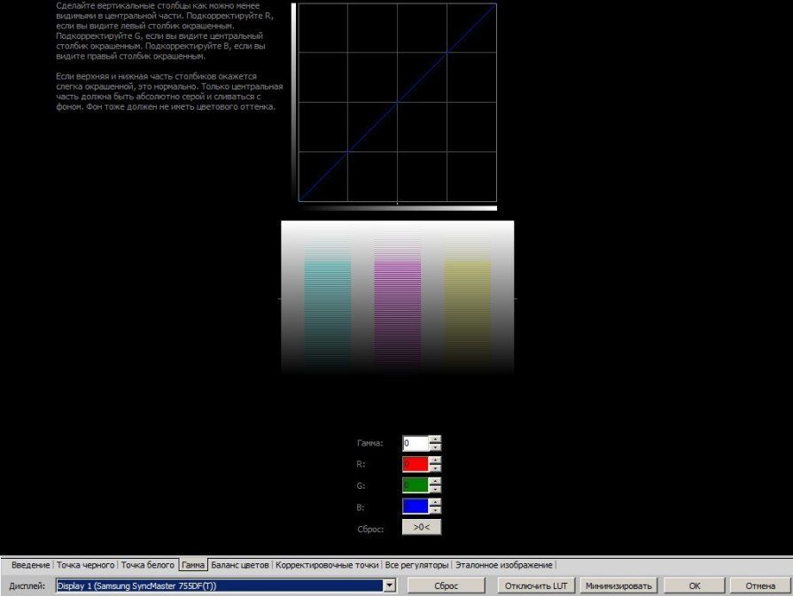The image size is (793, 596).
Task: Increase the G channel value
Action: [x=435, y=482]
